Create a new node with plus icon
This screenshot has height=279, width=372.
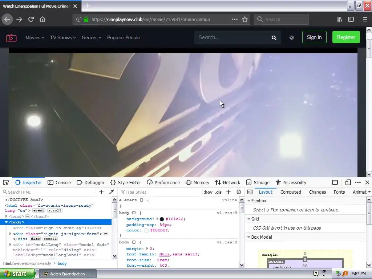click(101, 192)
